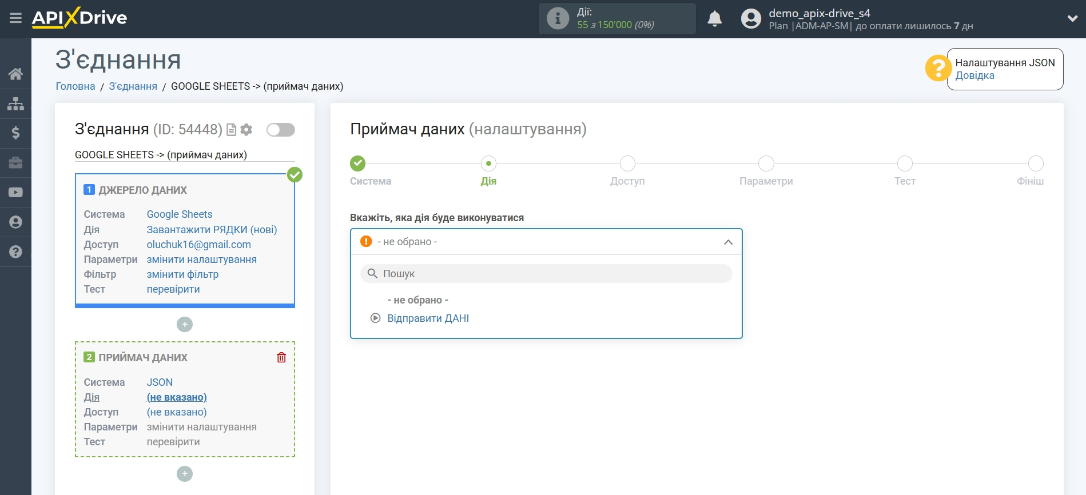Open the connections sitemap sidebar icon
The image size is (1086, 495).
(15, 103)
